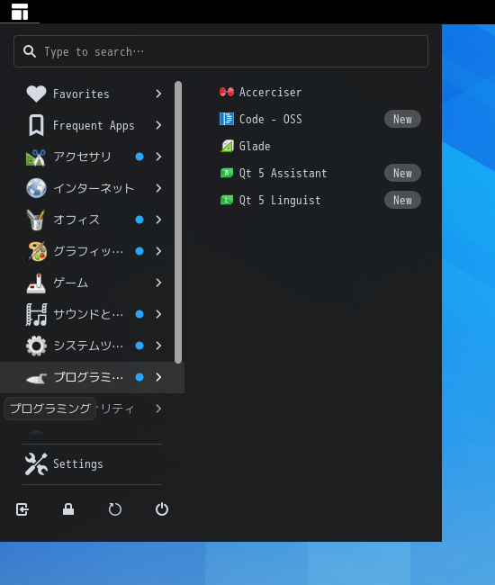Image resolution: width=495 pixels, height=585 pixels.
Task: Click the blue dot next to グラフィッ…
Action: tap(139, 251)
